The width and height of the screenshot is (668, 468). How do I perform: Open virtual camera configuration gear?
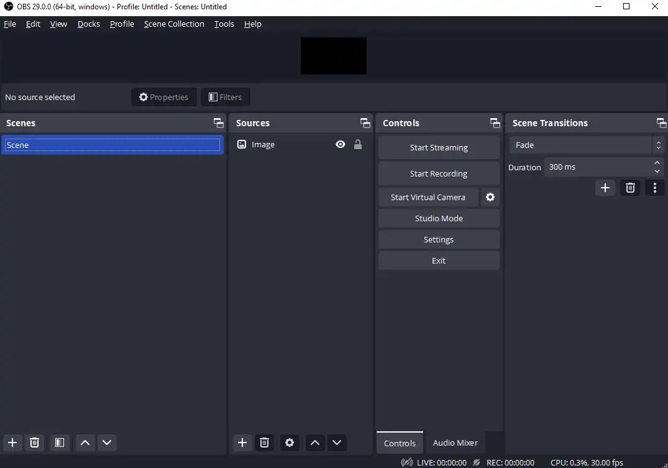point(490,197)
